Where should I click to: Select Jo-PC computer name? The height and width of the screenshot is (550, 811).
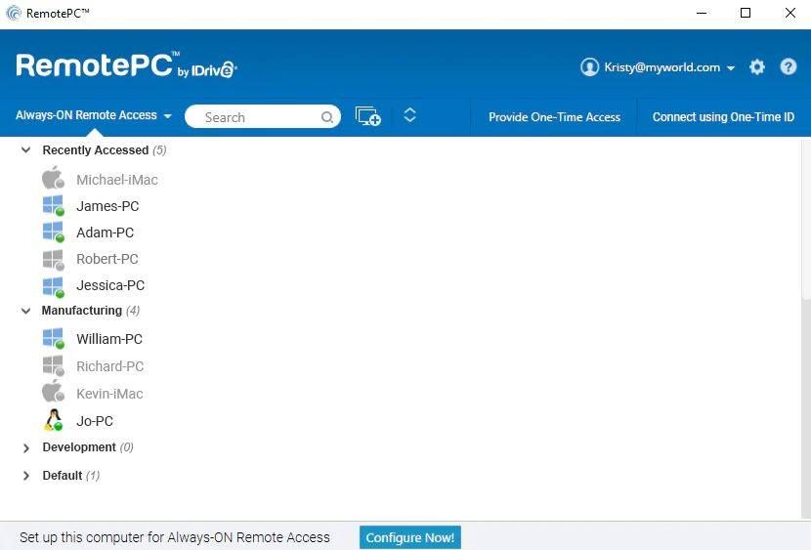pos(94,421)
